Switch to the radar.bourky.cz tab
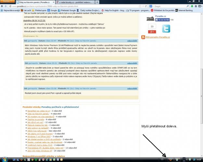Viewport: 203px width, 162px height. [x=75, y=2]
